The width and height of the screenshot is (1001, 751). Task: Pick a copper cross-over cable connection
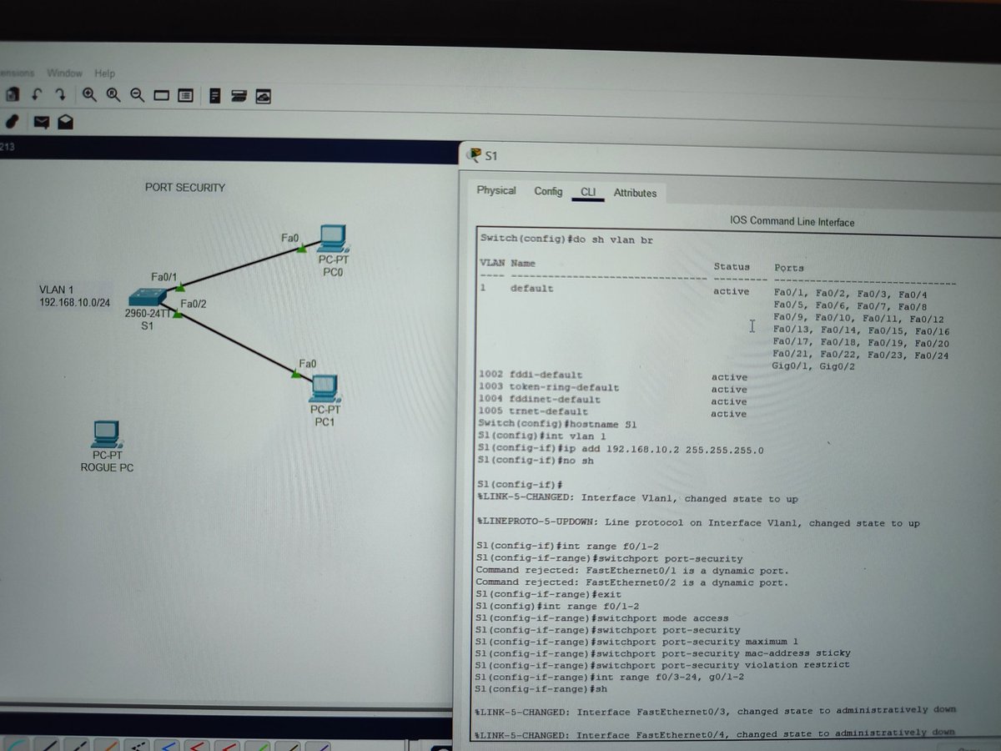coord(79,744)
